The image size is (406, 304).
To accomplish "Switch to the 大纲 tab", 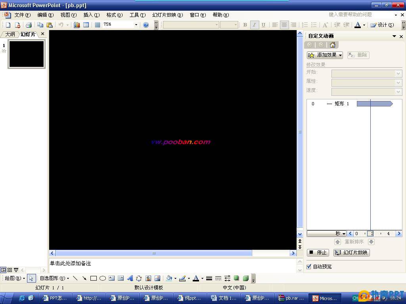I will pos(10,34).
